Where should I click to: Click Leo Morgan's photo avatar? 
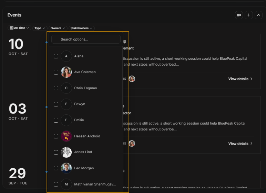click(66, 168)
